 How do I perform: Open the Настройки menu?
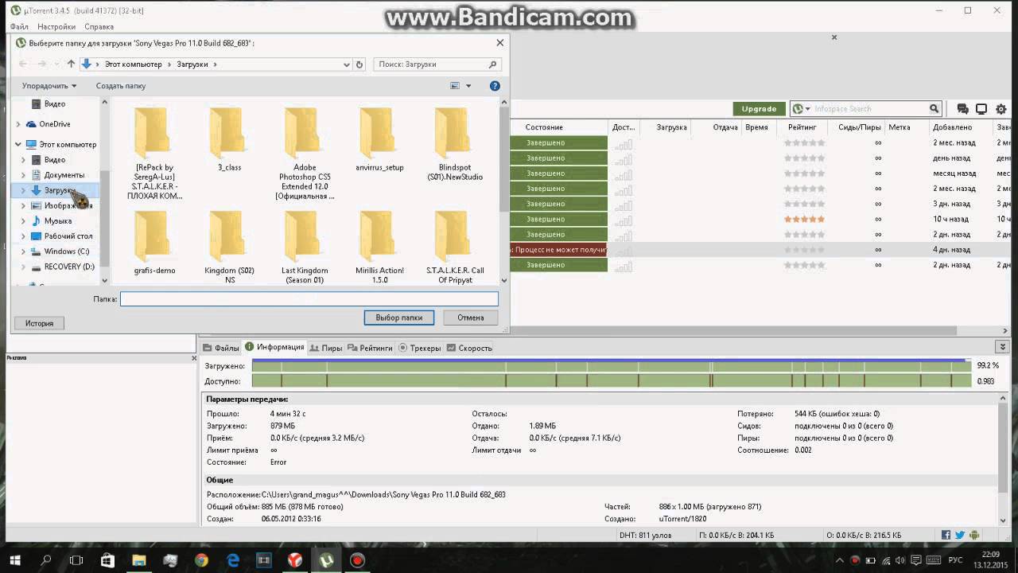click(x=56, y=27)
